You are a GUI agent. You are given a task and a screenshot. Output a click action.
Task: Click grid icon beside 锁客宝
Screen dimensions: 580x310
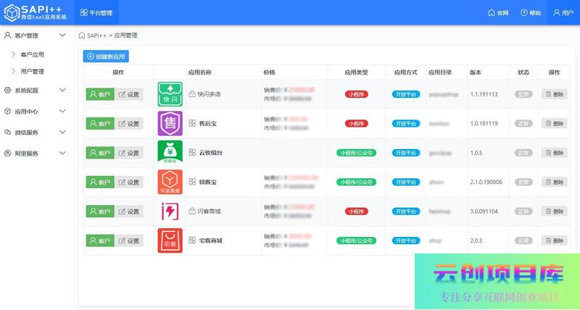tap(192, 182)
